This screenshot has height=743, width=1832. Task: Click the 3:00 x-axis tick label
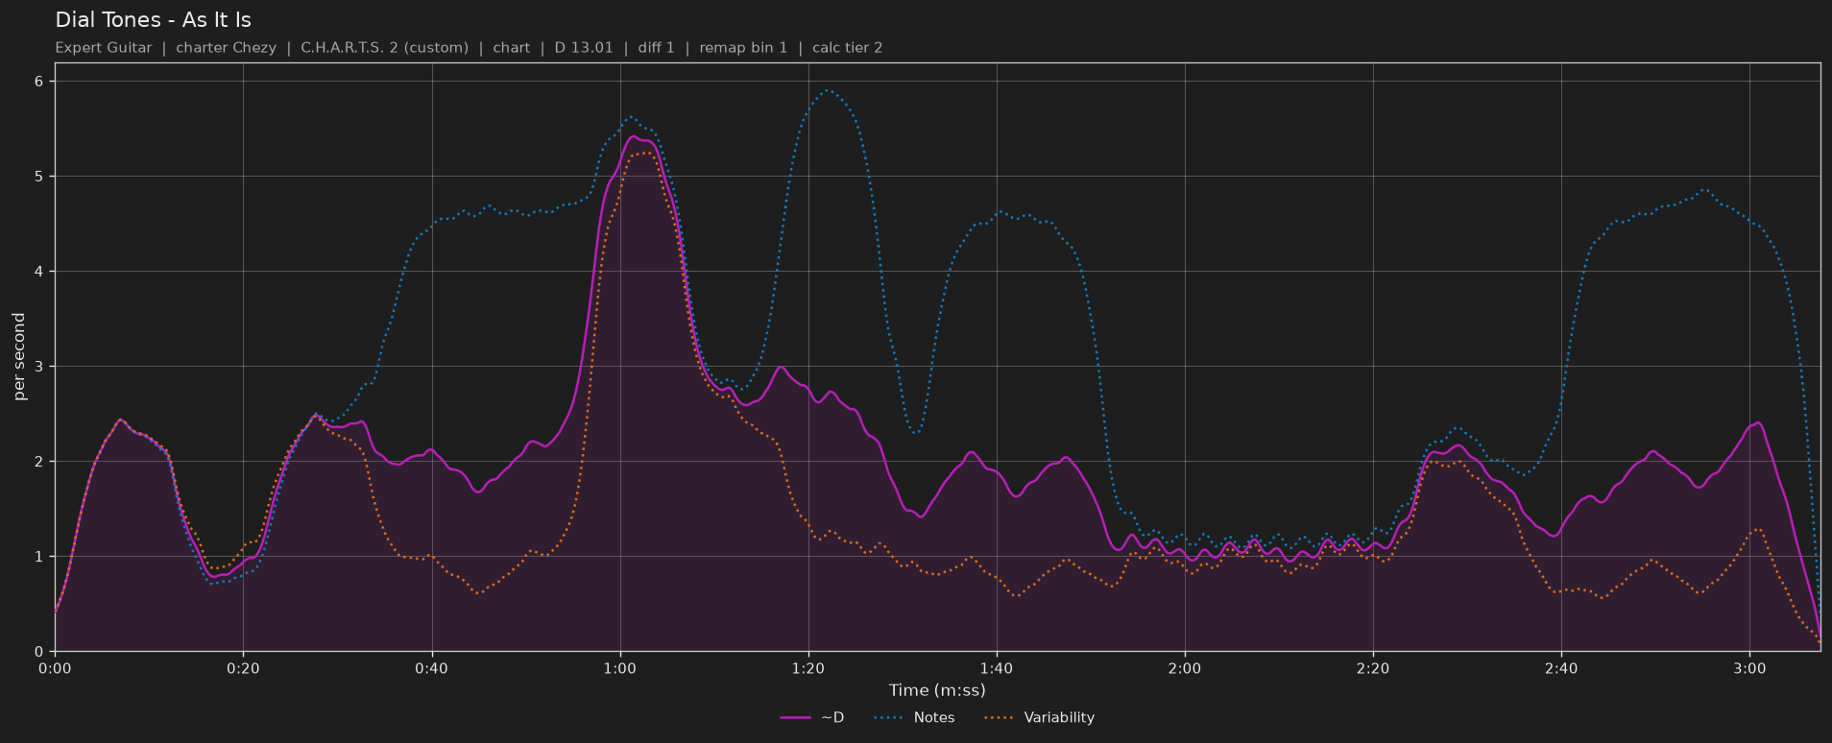1749,669
